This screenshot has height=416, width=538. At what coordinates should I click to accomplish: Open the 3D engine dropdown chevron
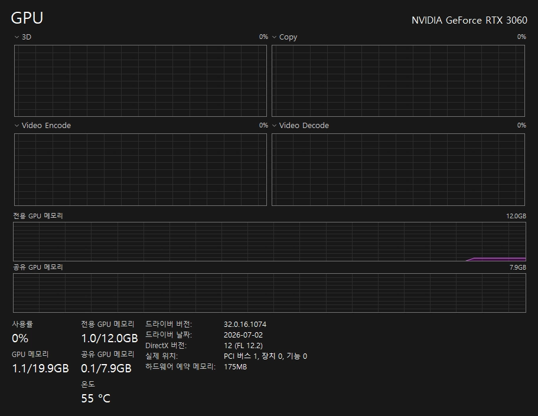coord(17,37)
